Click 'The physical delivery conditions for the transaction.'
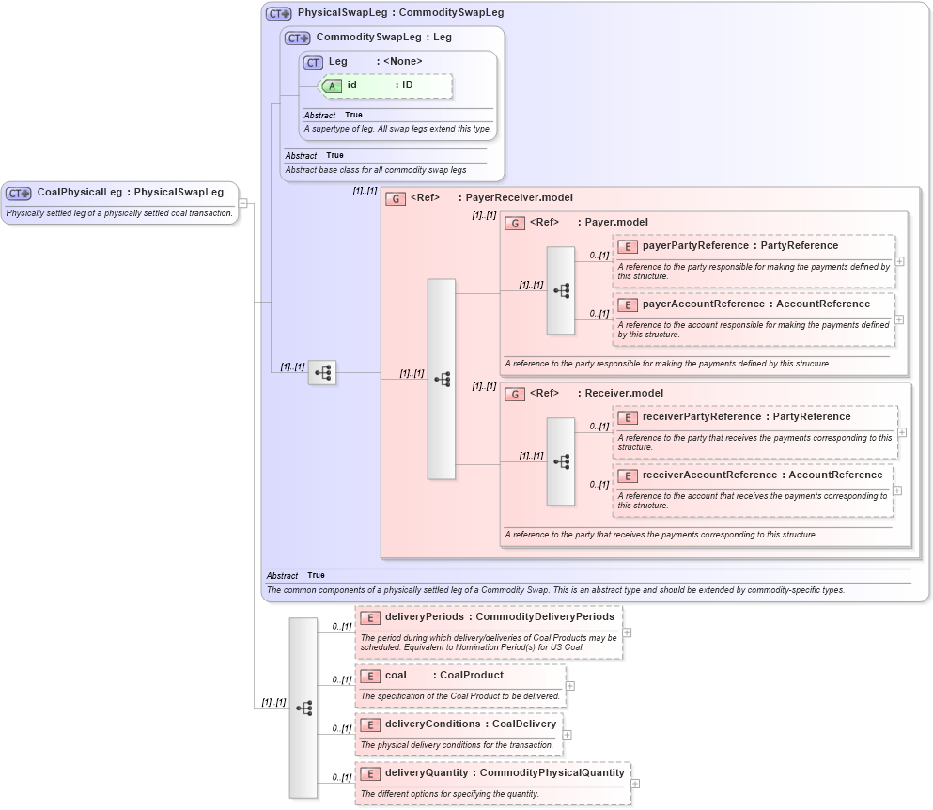The image size is (933, 810). [x=457, y=745]
